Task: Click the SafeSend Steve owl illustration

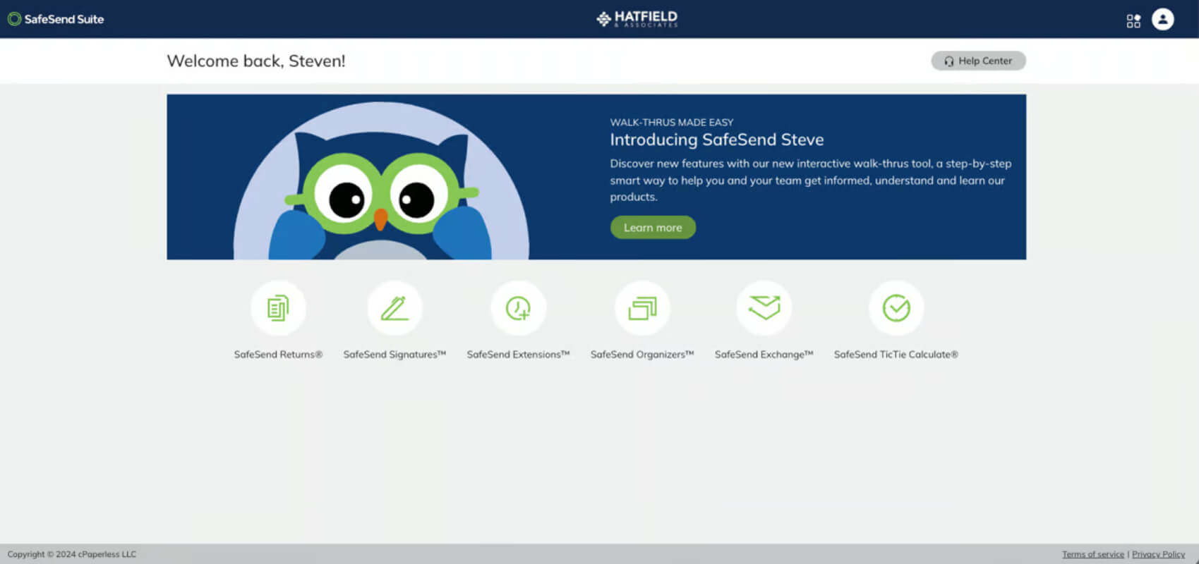Action: (381, 181)
